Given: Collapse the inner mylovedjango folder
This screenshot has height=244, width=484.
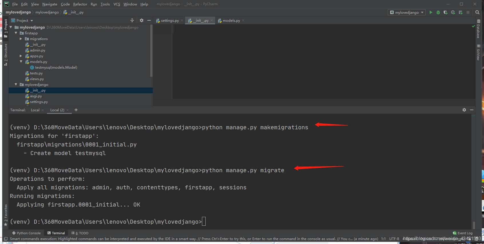Looking at the screenshot, I should pyautogui.click(x=16, y=84).
